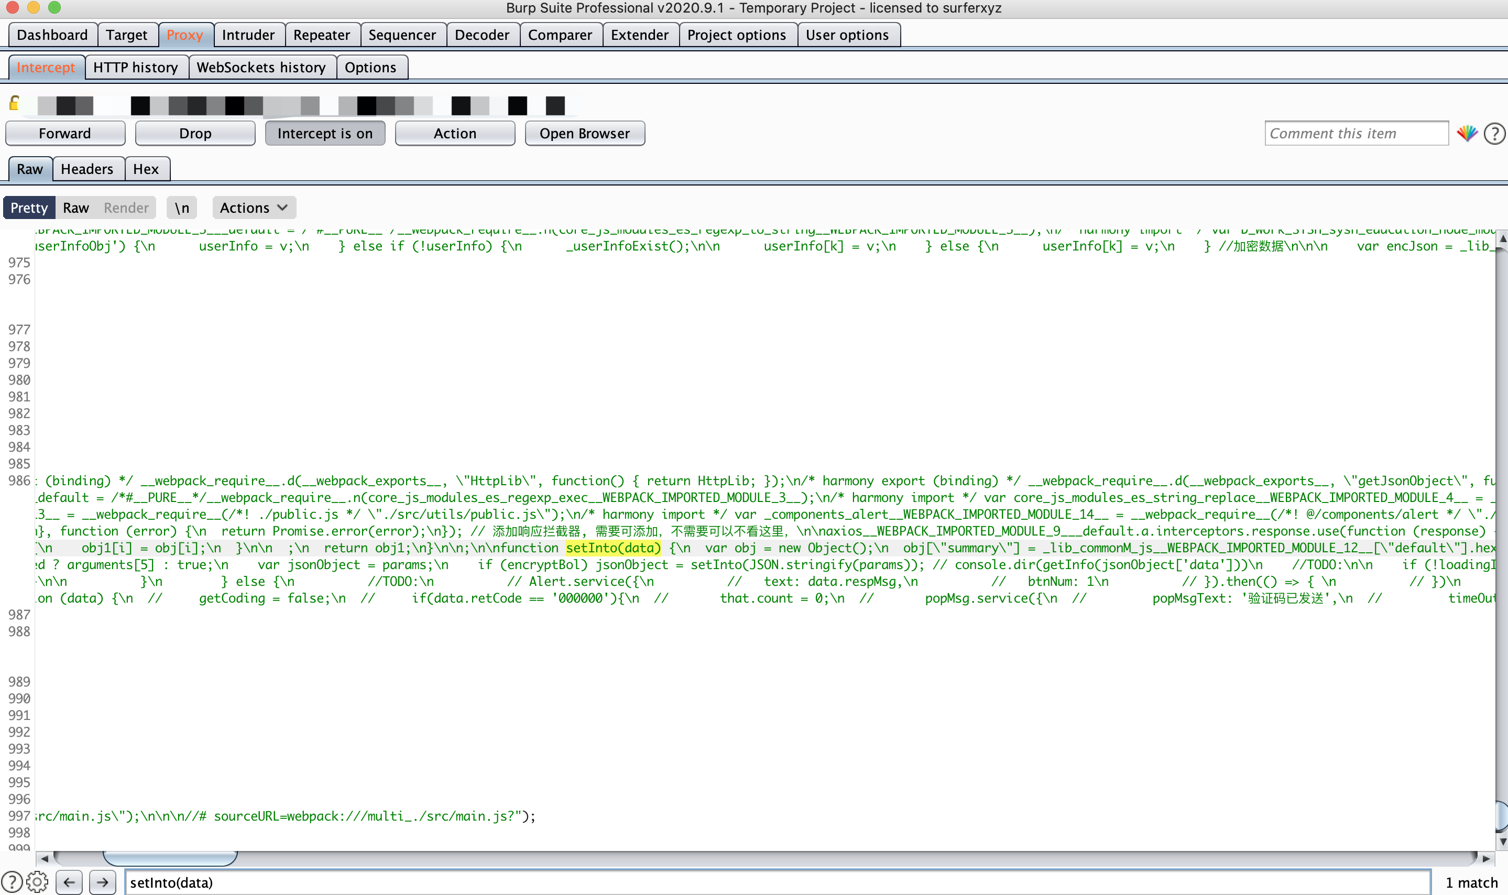Screen dimensions: 1508x895
Task: Open the Headers tab
Action: pos(87,169)
